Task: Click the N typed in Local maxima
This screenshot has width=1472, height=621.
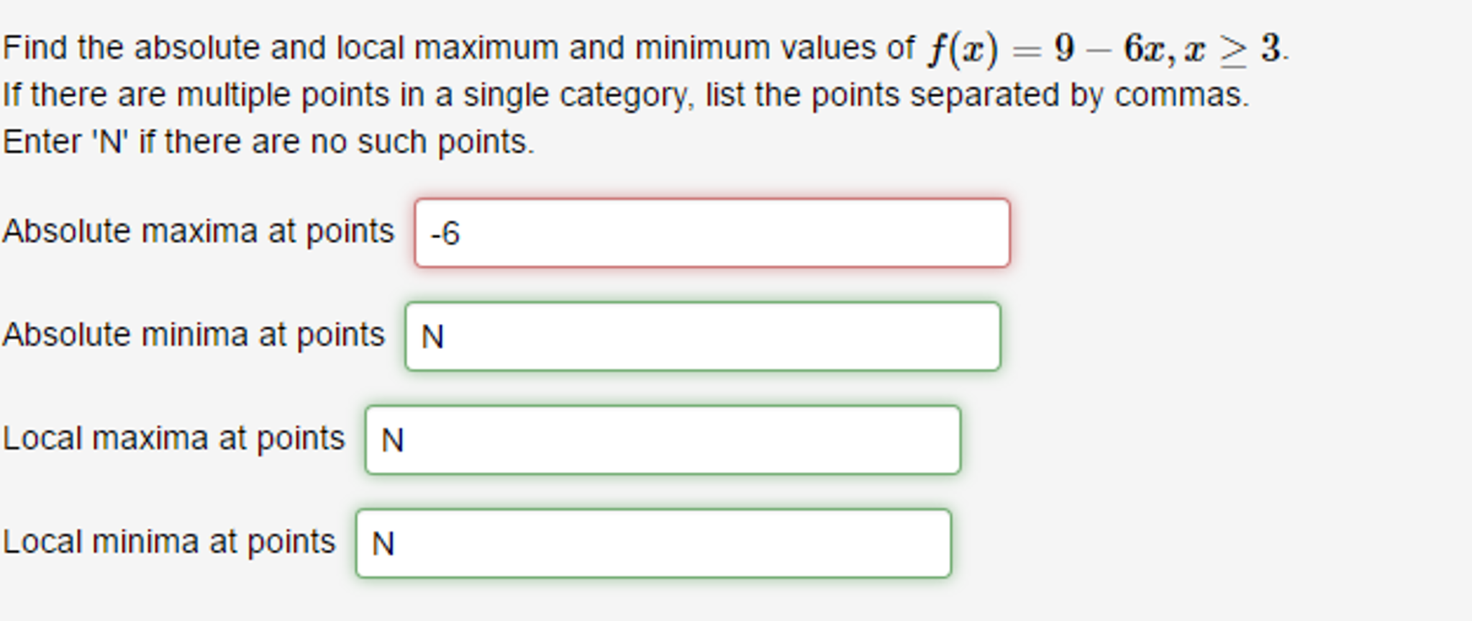Action: (x=392, y=440)
